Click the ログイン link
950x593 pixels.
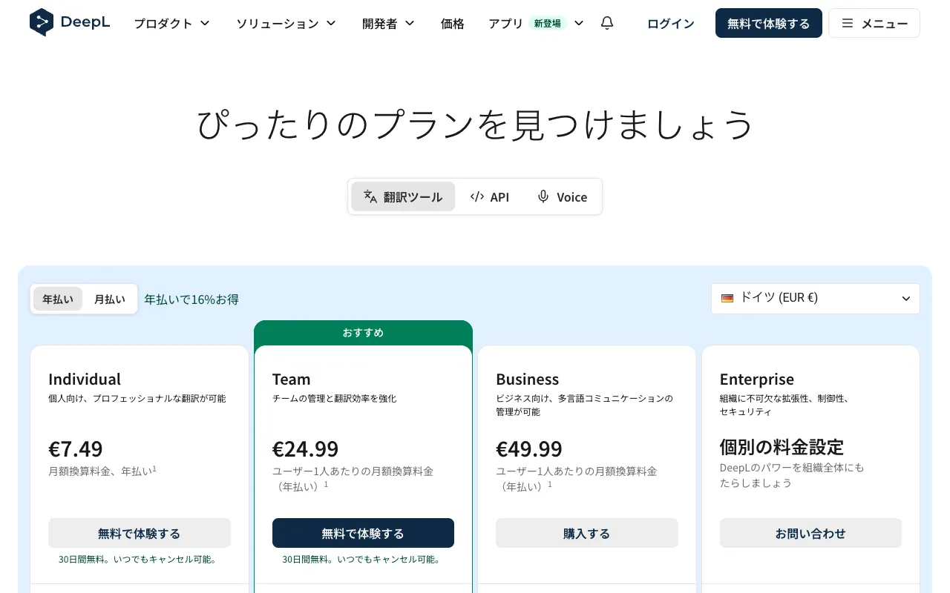tap(671, 23)
